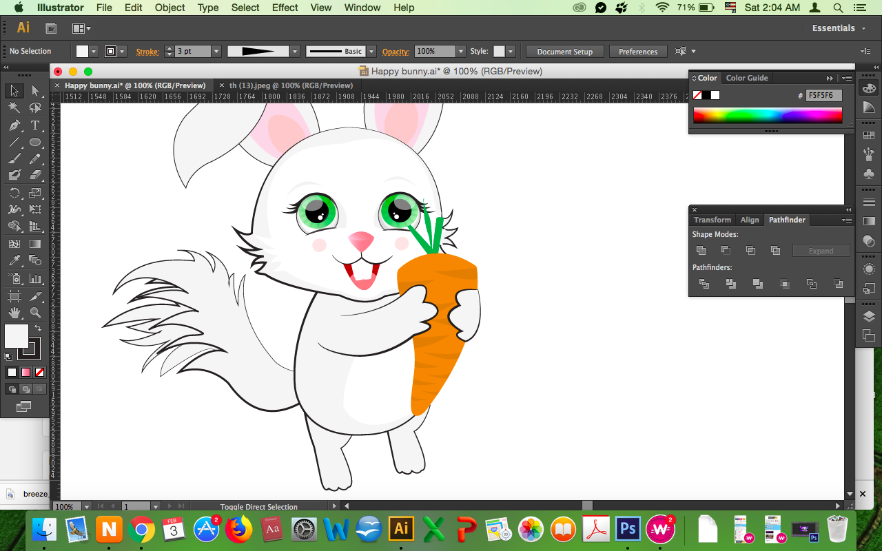Select the Type tool

click(35, 125)
